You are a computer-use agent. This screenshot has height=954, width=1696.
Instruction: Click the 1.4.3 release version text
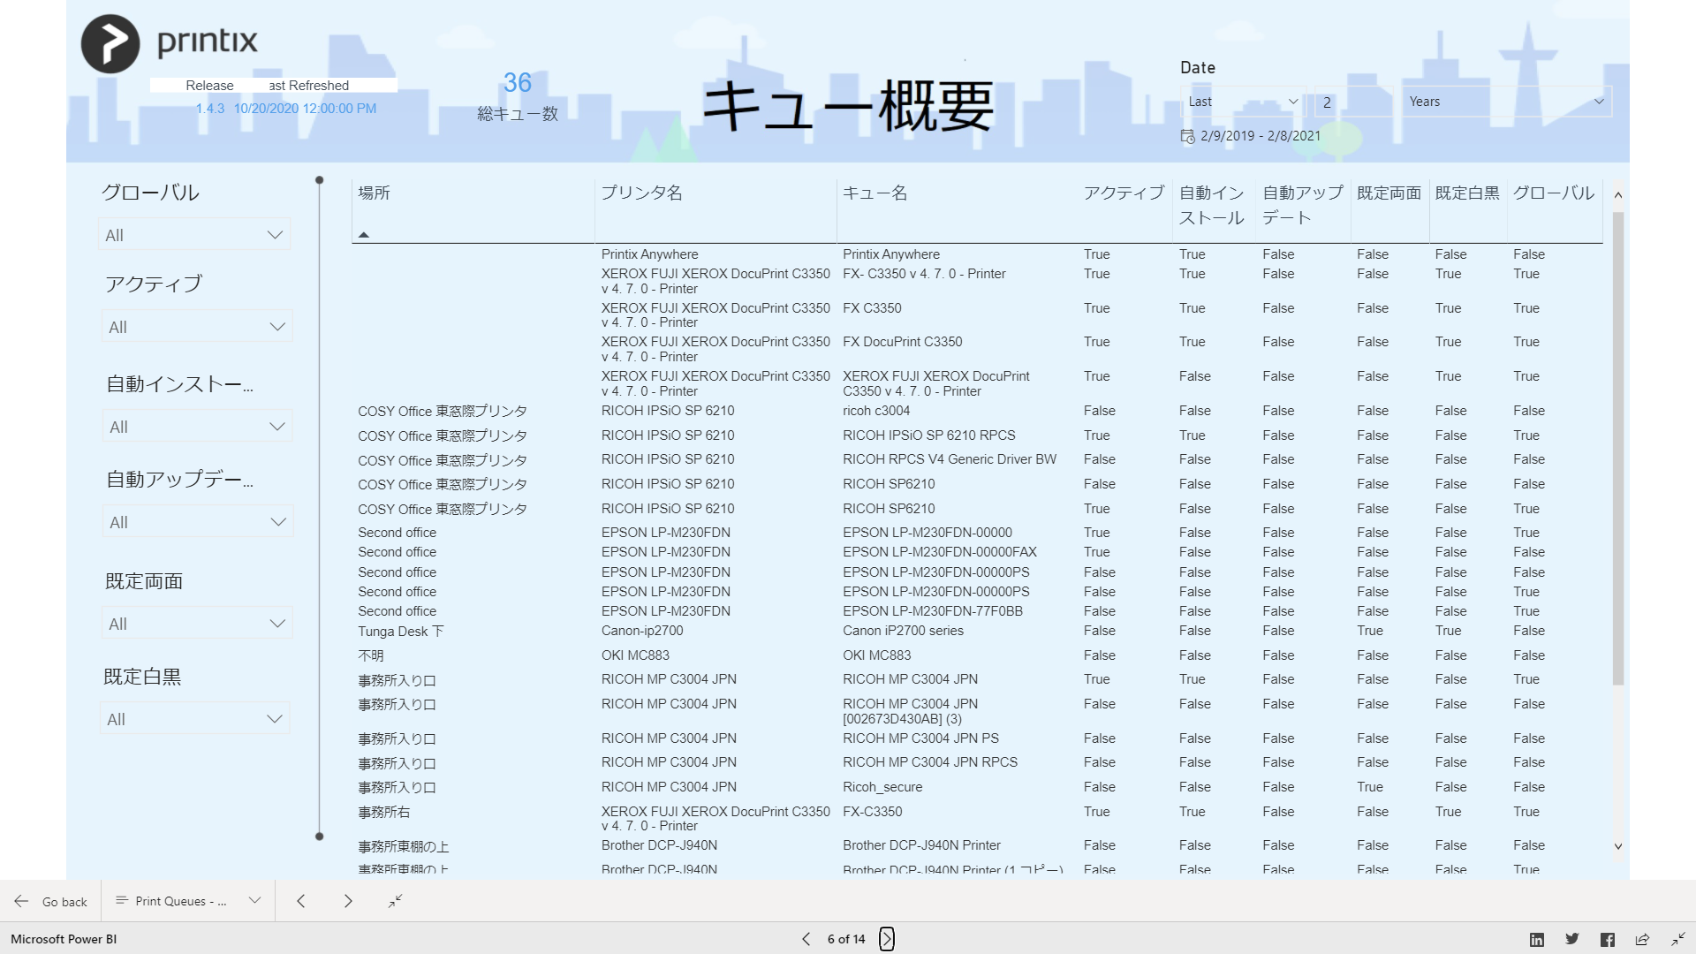pyautogui.click(x=210, y=109)
